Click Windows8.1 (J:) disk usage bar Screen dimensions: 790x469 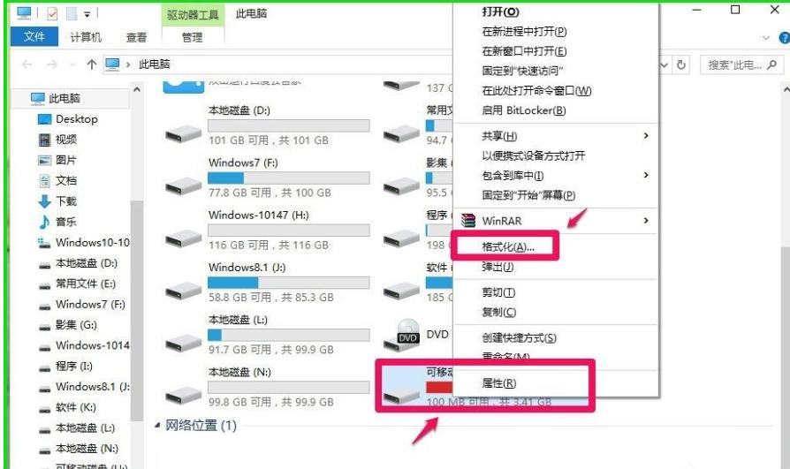pyautogui.click(x=289, y=283)
